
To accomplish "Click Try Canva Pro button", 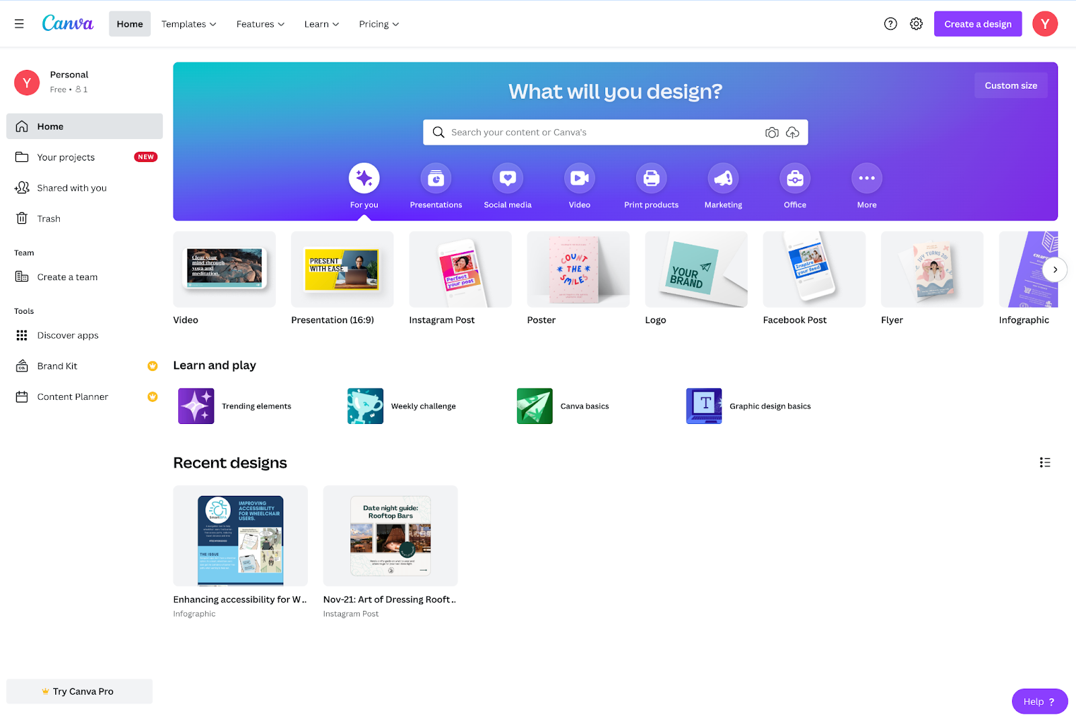I will pyautogui.click(x=79, y=691).
